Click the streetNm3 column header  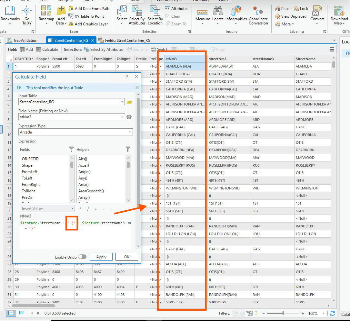coord(229,59)
